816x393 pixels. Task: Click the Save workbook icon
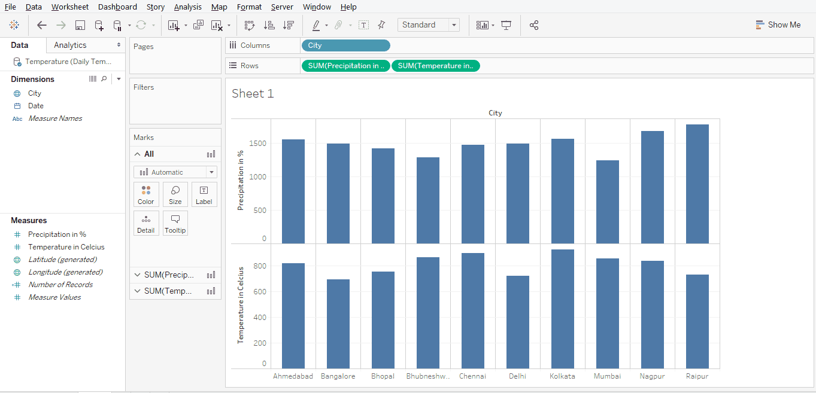coord(80,25)
